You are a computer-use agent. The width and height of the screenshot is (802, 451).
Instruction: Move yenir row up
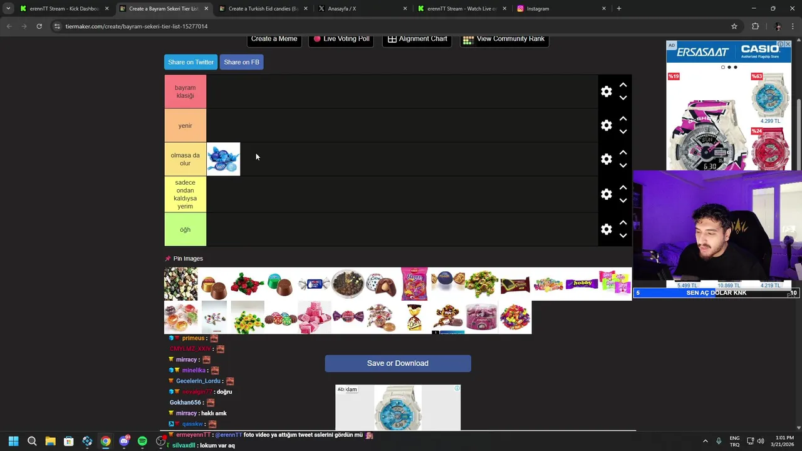pos(623,118)
